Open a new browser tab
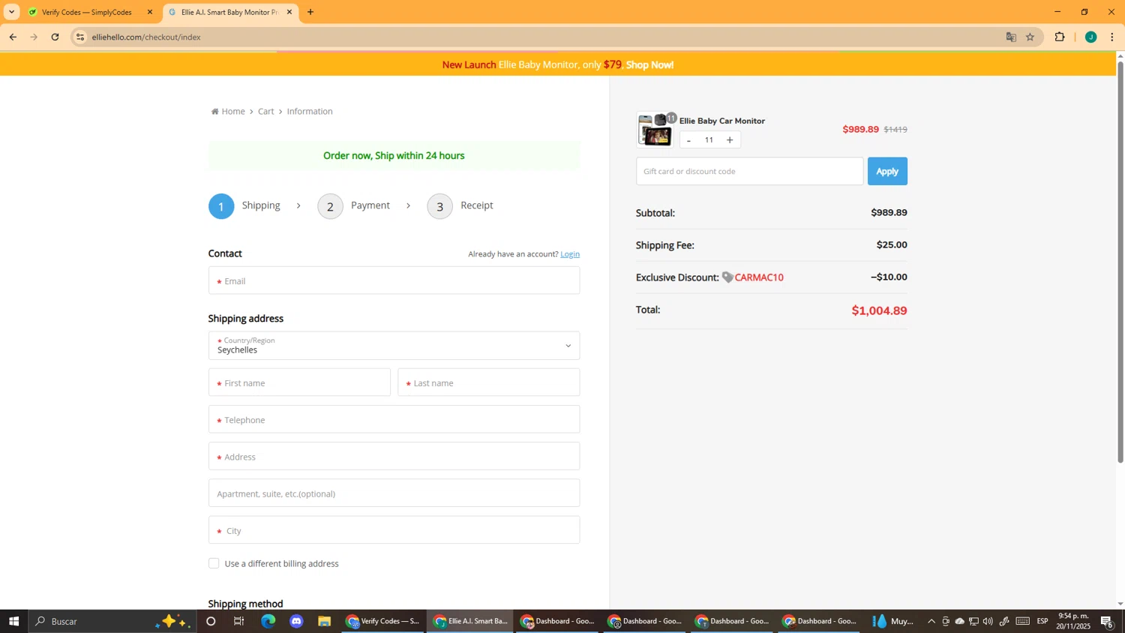1125x633 pixels. coord(310,12)
